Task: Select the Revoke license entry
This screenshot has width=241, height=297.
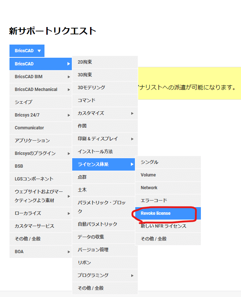Action: pos(168,213)
